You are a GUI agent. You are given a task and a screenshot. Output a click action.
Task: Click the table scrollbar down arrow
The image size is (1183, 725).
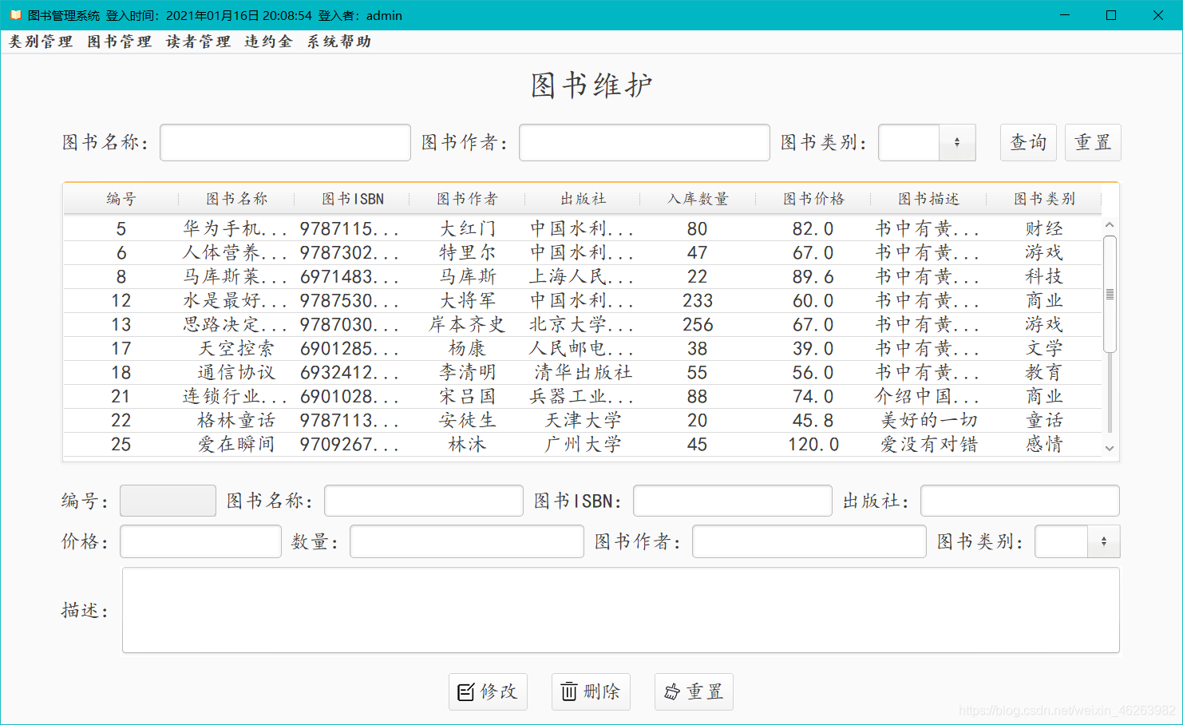pos(1110,449)
